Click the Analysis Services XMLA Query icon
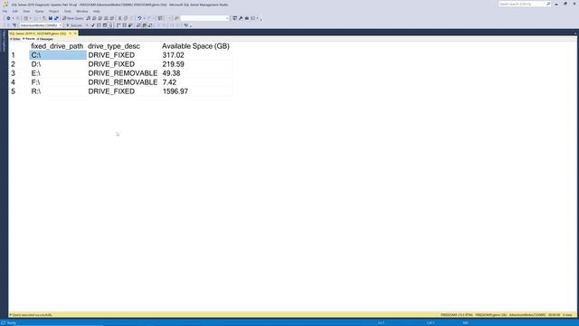579x326 pixels. (106, 18)
